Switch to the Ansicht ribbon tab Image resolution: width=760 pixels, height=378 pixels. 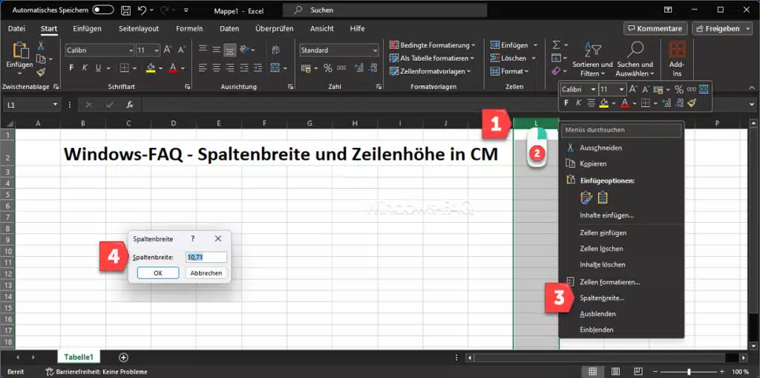point(322,29)
